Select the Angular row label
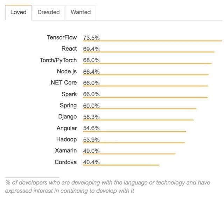This screenshot has height=197, width=224. pos(67,128)
